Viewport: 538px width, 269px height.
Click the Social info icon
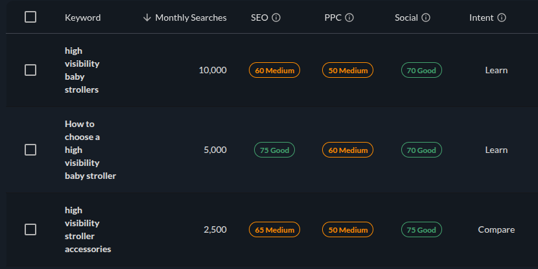pos(426,18)
